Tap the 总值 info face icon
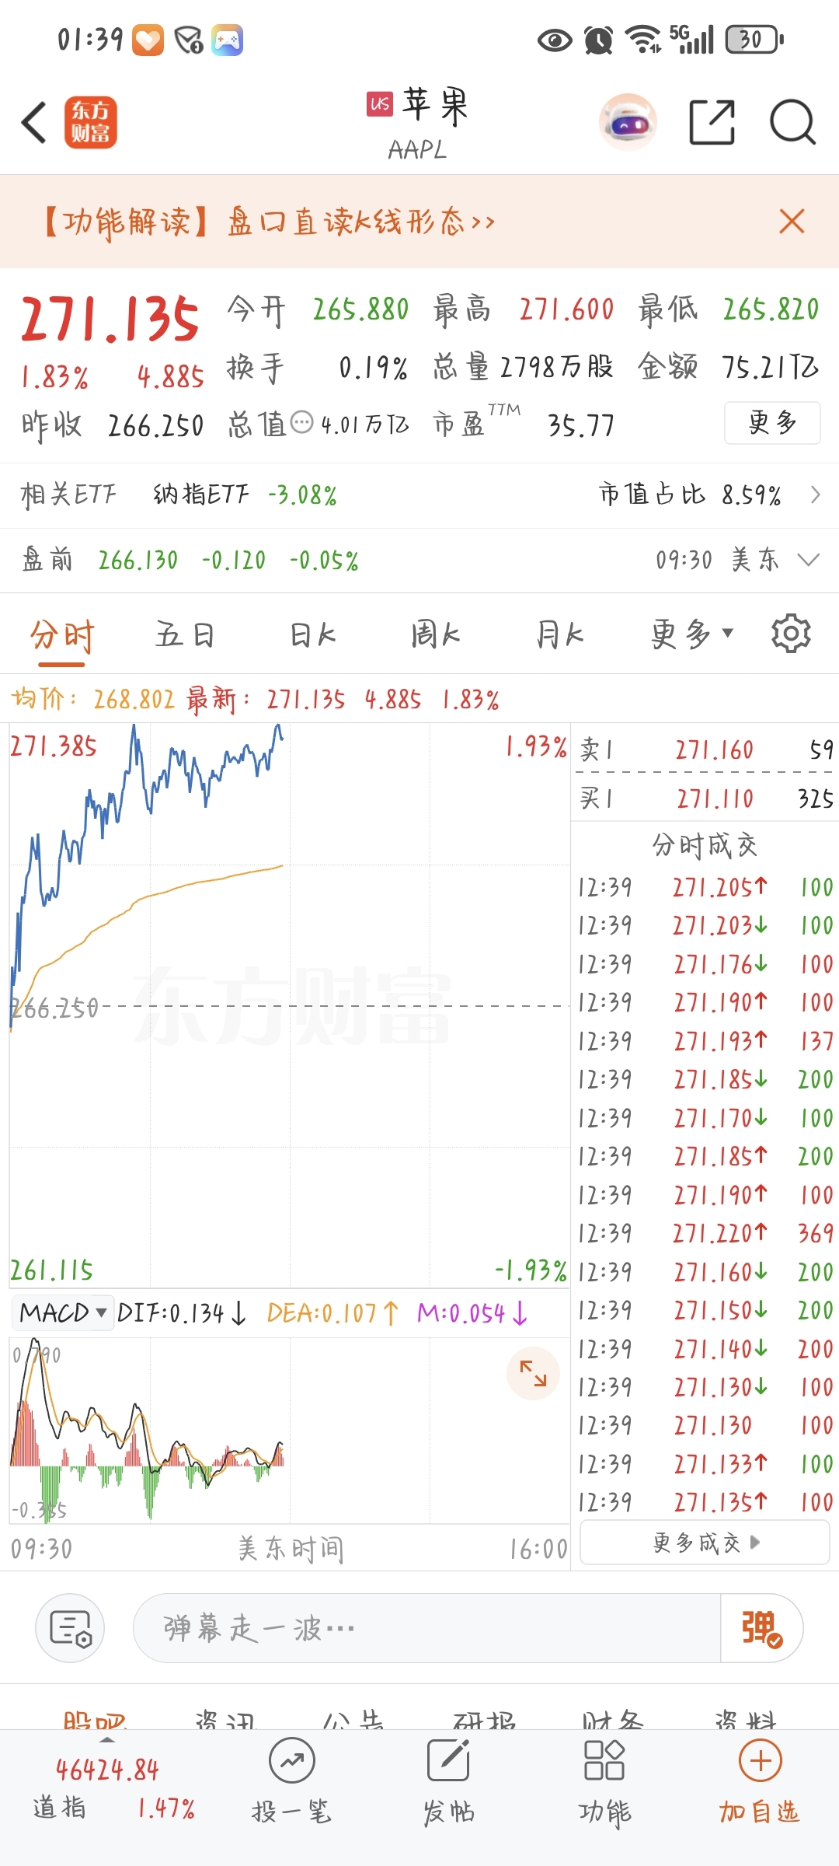 pos(301,423)
